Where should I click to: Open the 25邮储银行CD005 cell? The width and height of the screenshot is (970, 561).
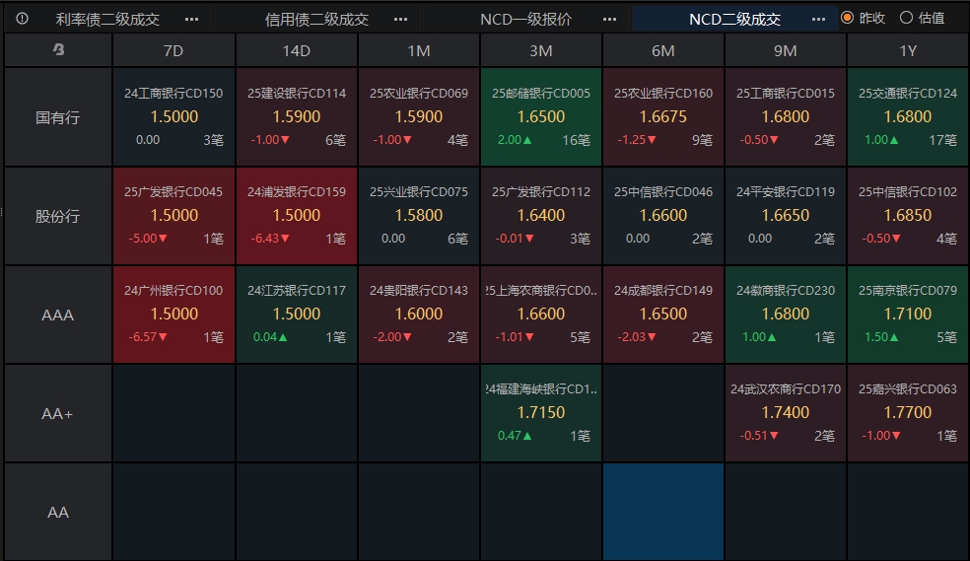(x=540, y=117)
